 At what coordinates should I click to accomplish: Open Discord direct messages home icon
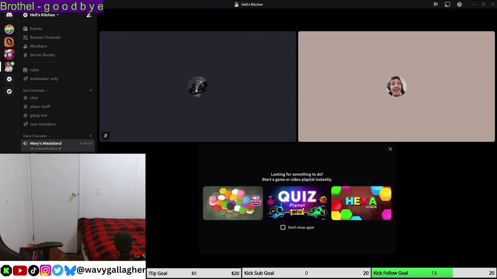tap(9, 15)
